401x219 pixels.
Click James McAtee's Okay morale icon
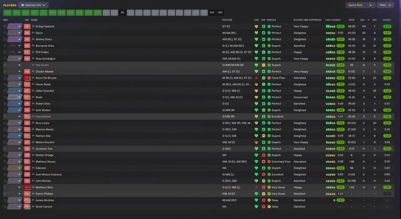click(x=269, y=200)
